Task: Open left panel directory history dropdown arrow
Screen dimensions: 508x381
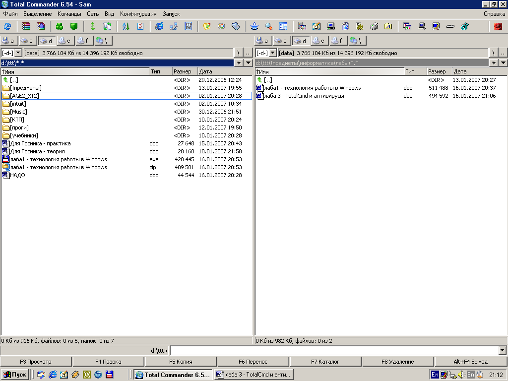Action: pos(248,63)
